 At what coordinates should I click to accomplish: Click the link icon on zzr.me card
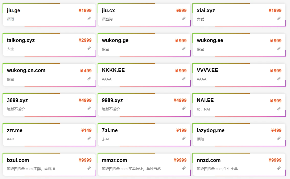tap(89, 139)
